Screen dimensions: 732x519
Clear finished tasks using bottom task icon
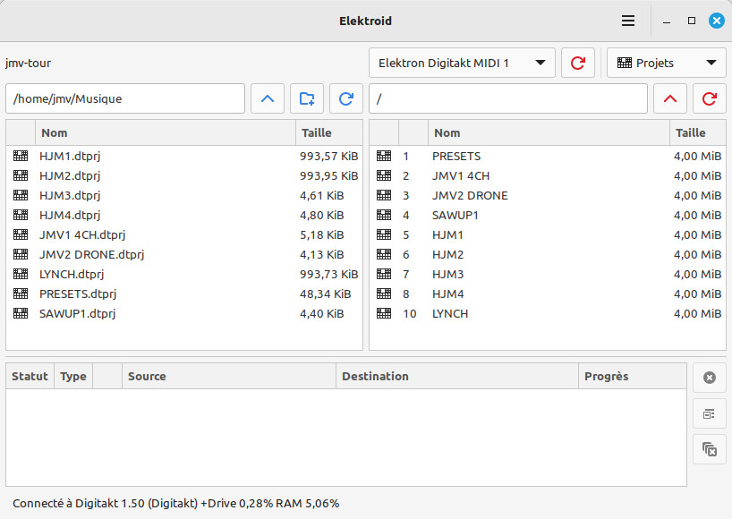click(709, 449)
